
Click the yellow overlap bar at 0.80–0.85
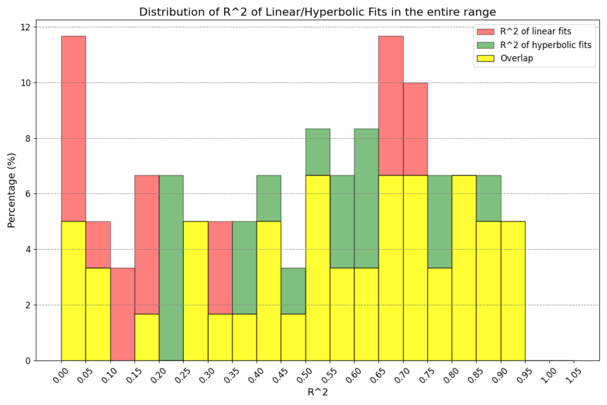[x=464, y=268]
